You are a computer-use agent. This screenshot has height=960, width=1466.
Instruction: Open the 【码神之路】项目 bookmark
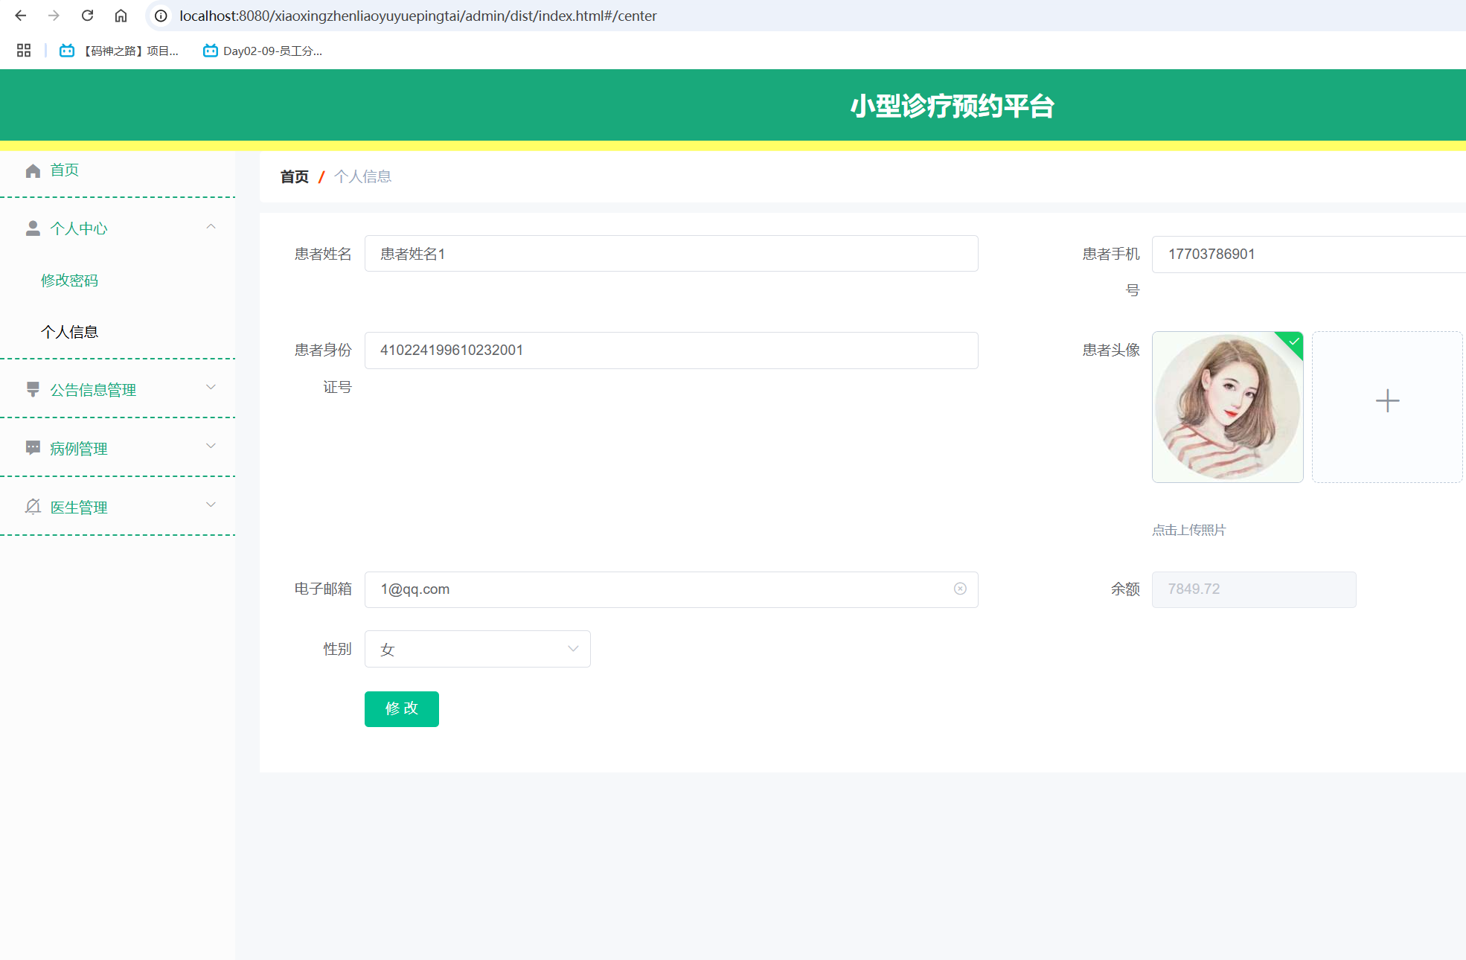[119, 51]
